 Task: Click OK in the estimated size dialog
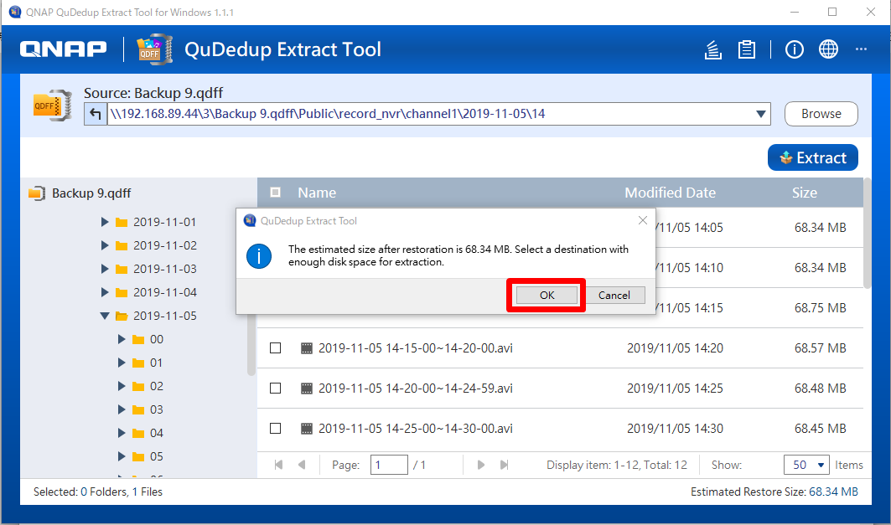coord(547,295)
